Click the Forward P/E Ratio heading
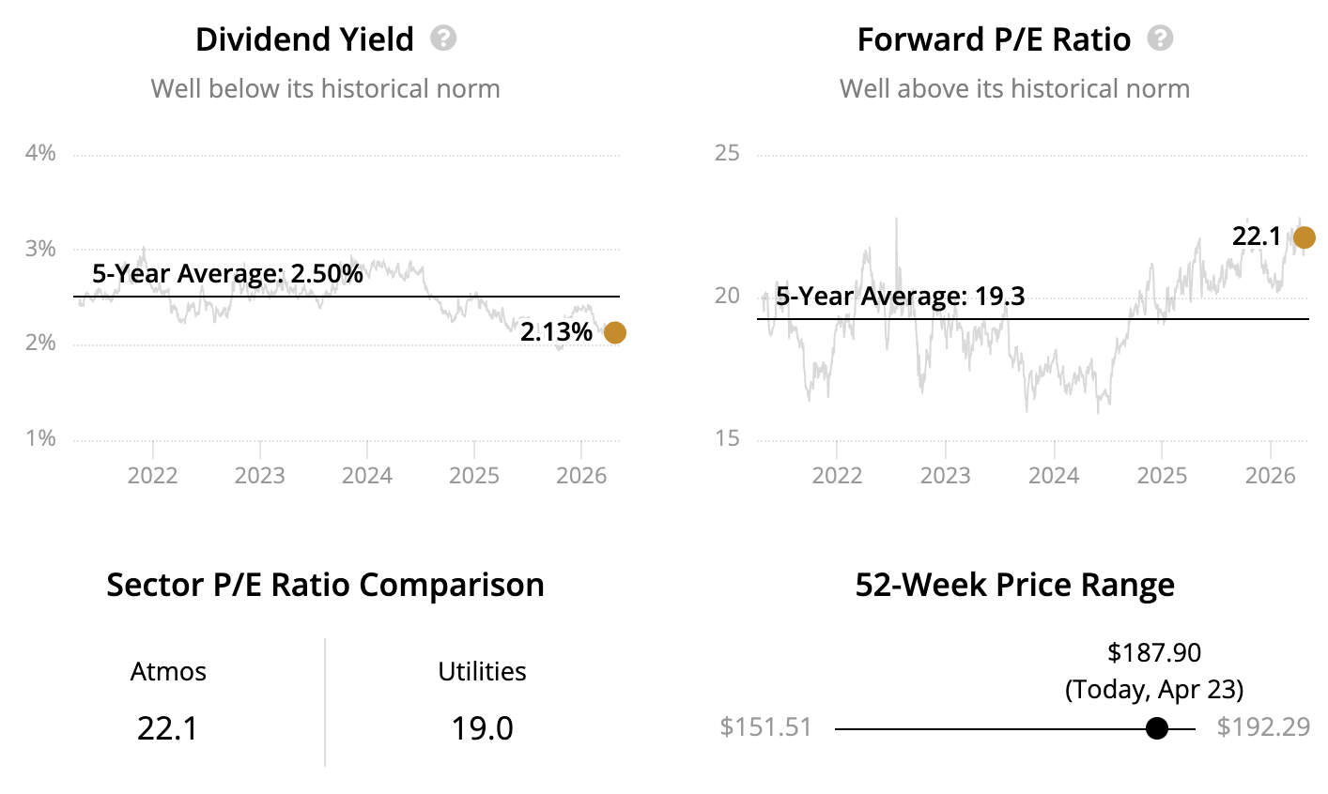This screenshot has width=1328, height=794. click(994, 39)
